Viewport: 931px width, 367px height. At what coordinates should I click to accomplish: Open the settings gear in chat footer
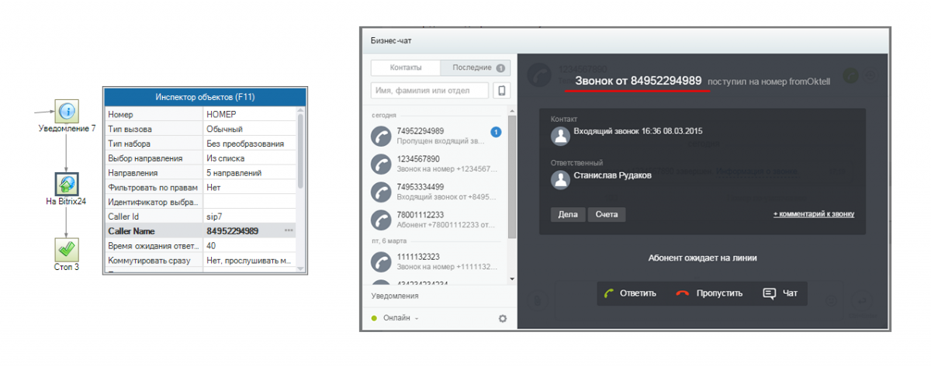502,318
